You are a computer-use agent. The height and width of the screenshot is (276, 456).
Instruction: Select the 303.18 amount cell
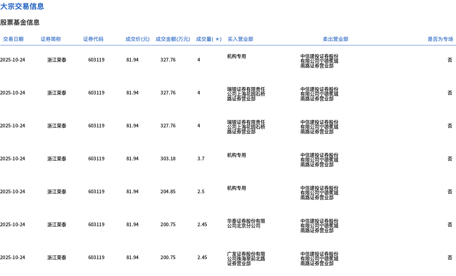[x=168, y=159]
